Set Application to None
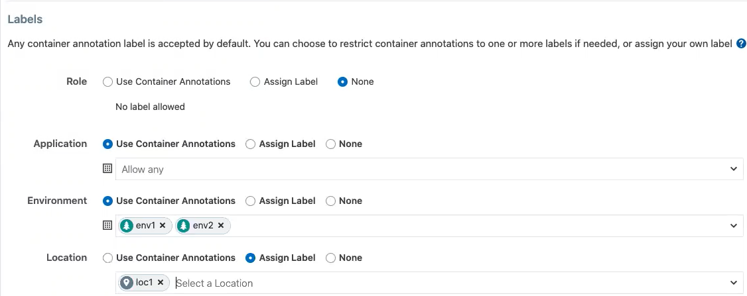 tap(330, 144)
